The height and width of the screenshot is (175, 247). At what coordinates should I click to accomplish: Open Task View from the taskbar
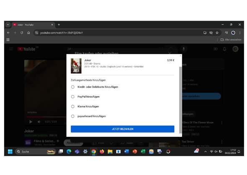click(x=61, y=151)
